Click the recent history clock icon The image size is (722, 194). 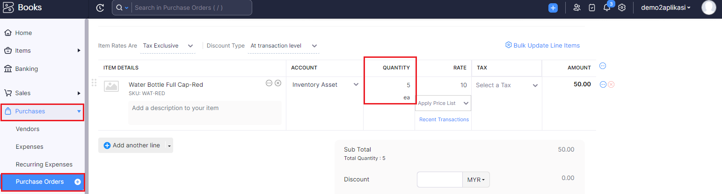coord(100,7)
